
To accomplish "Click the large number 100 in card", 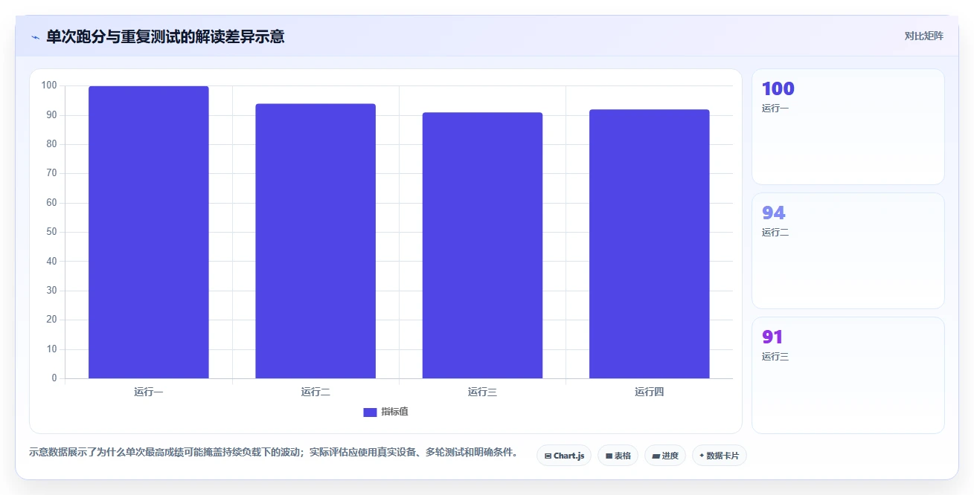I will pos(778,88).
